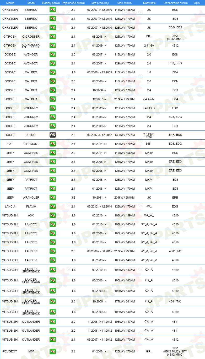205x359 pixels.
Task: Click petrol icon in Jeep Patriot 01.2008 row
Action: (53, 189)
